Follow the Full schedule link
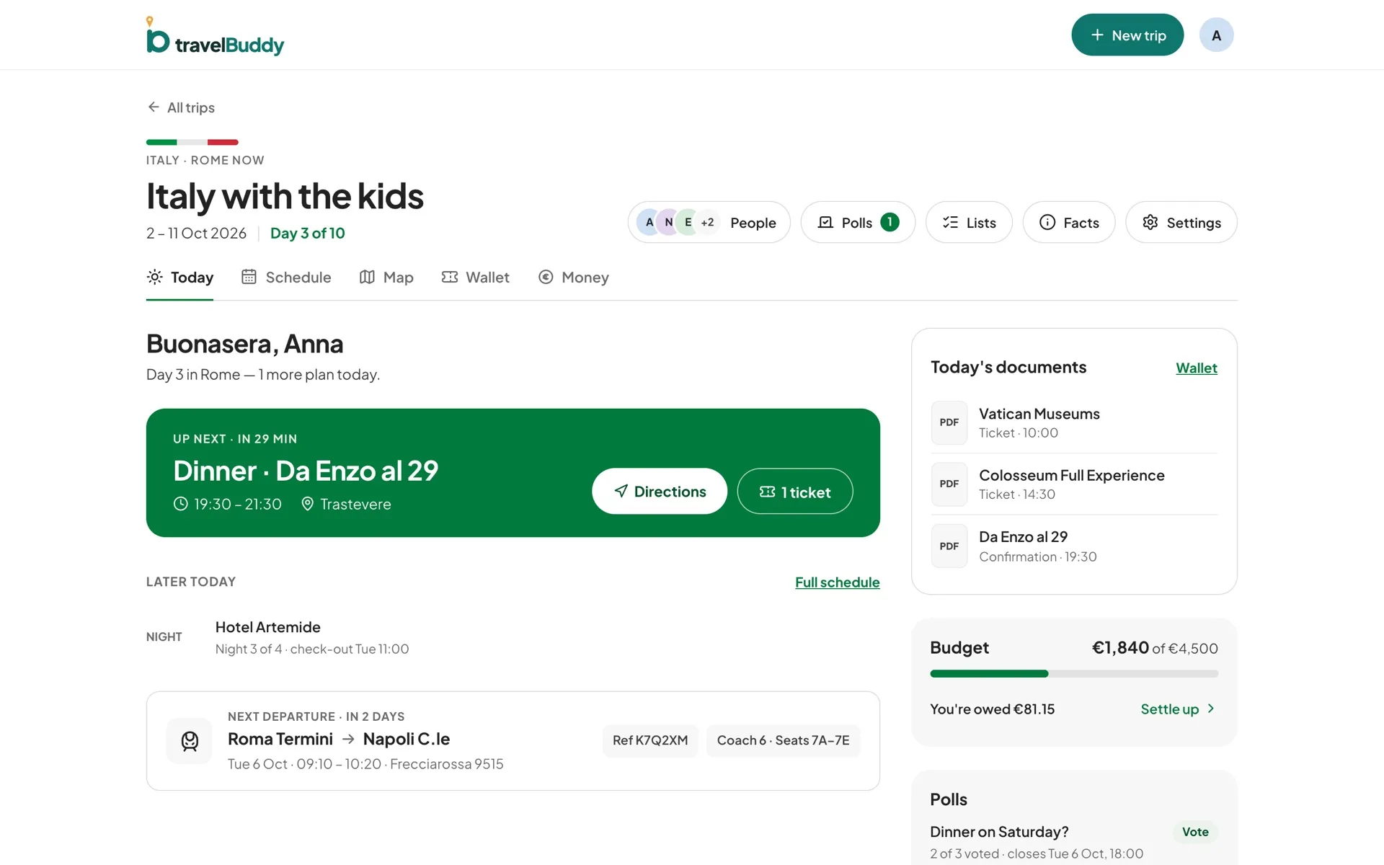 (837, 582)
